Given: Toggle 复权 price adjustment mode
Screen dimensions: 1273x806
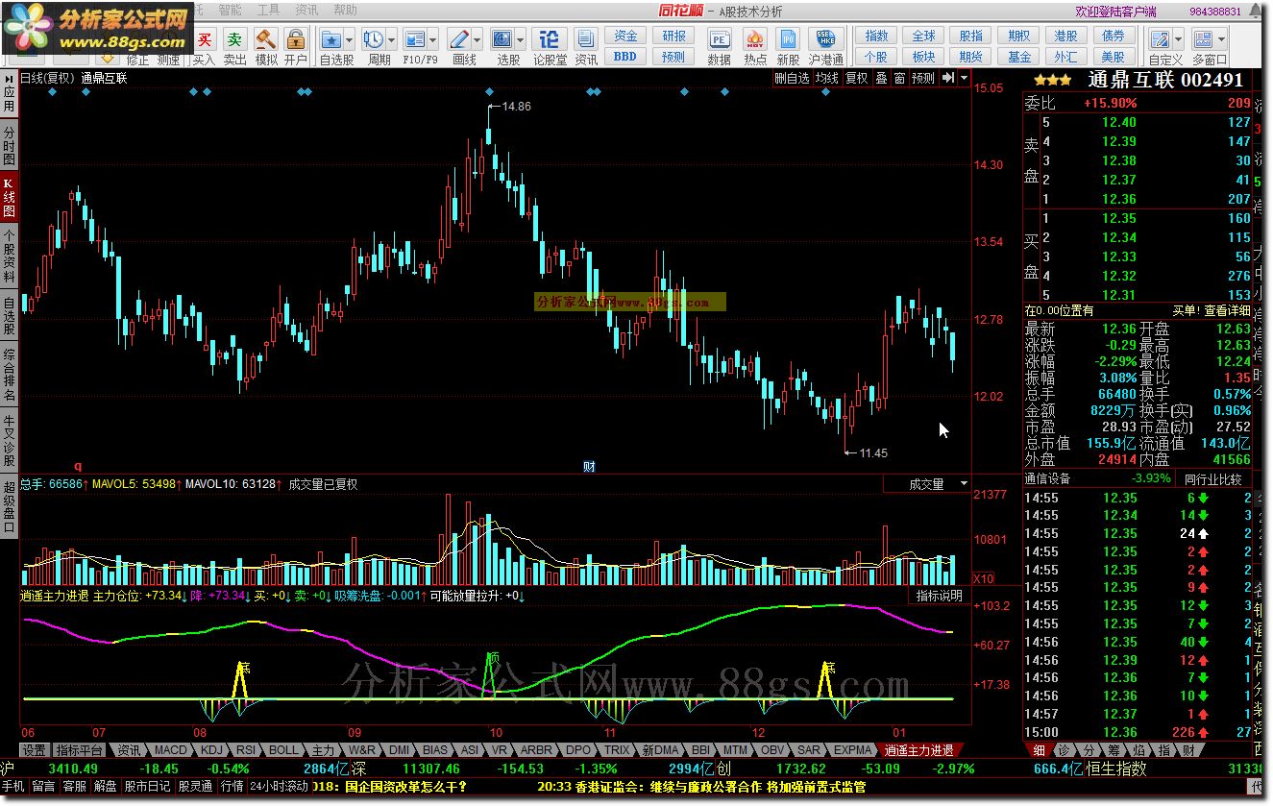Looking at the screenshot, I should 856,78.
